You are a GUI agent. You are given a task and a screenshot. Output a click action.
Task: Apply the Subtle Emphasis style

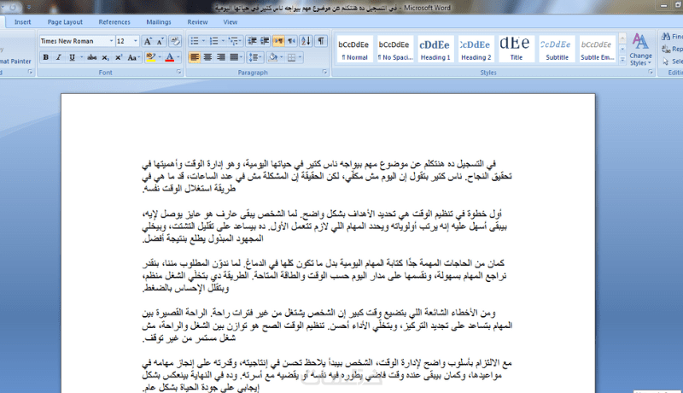click(x=597, y=50)
